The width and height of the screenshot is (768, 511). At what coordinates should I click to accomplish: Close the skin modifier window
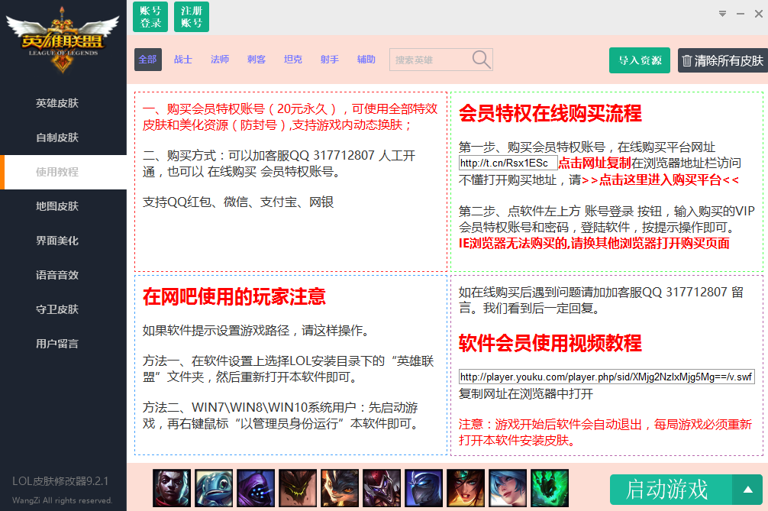click(759, 14)
